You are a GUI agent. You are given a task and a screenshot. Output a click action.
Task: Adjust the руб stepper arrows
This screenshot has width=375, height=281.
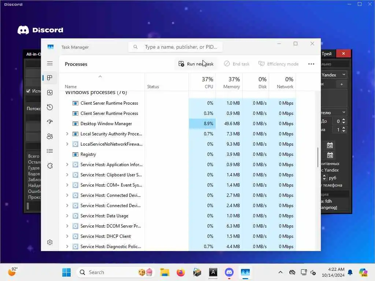coord(324,177)
